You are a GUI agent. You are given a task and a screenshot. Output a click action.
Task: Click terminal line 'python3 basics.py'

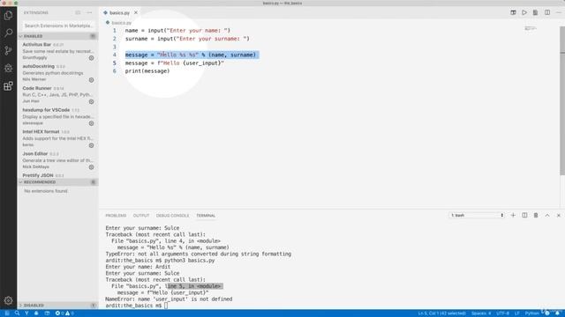160,261
